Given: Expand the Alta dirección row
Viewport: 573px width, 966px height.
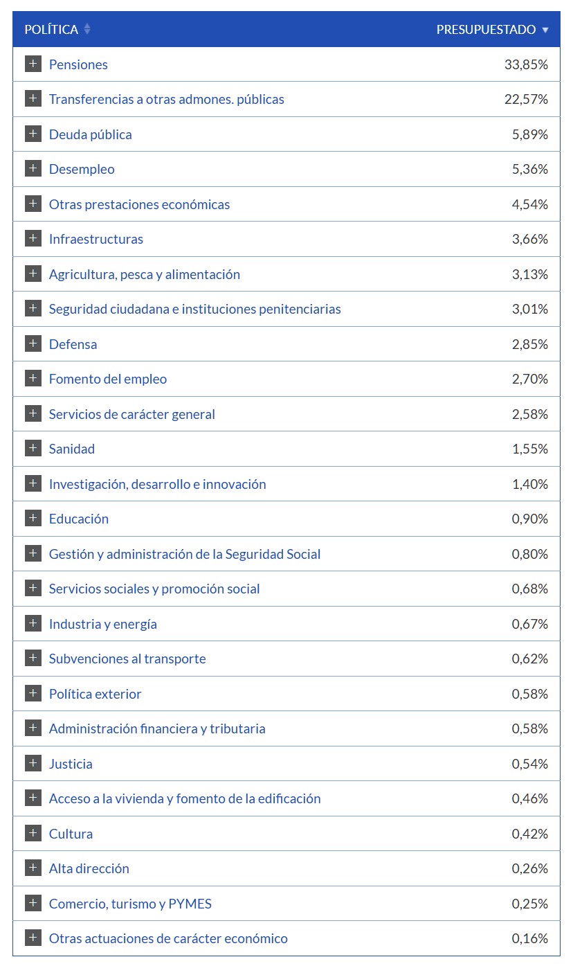Looking at the screenshot, I should pyautogui.click(x=33, y=868).
